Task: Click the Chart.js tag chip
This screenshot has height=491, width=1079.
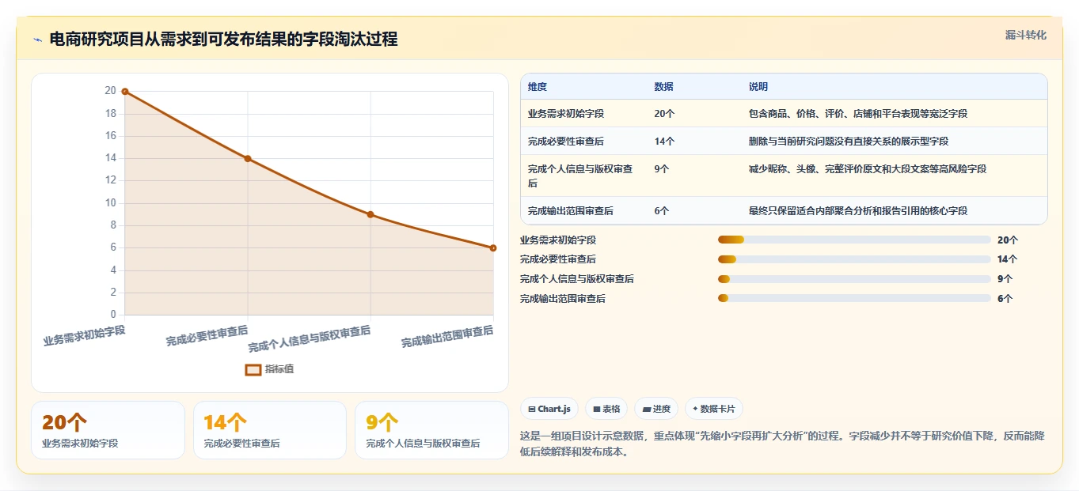Action: tap(549, 409)
